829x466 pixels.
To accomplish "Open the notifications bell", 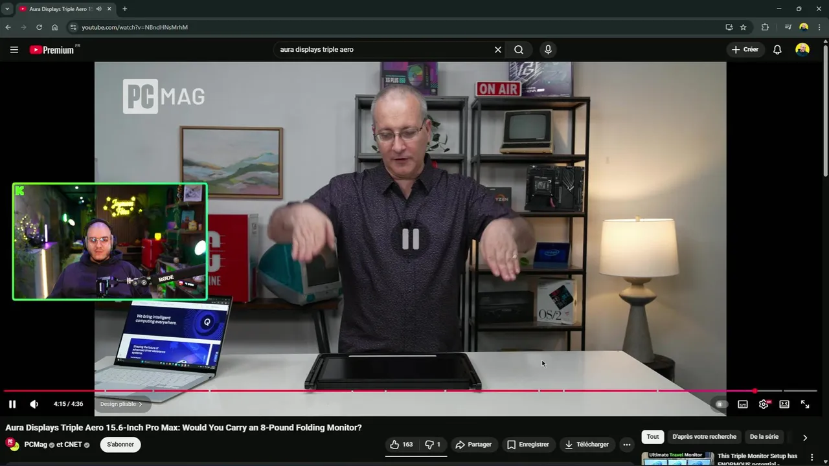I will click(x=777, y=50).
